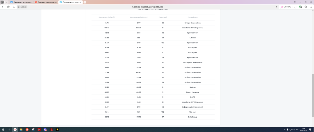
Task: Open the Protect shield icon
Action: coord(300,7)
